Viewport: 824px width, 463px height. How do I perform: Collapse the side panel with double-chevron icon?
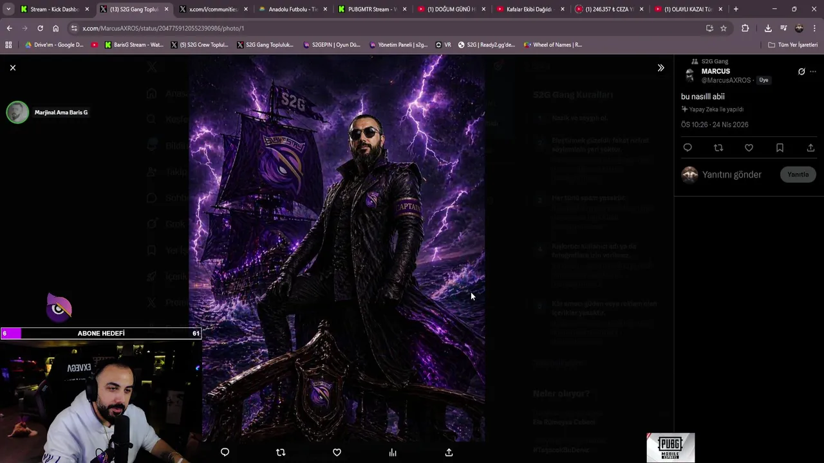660,68
